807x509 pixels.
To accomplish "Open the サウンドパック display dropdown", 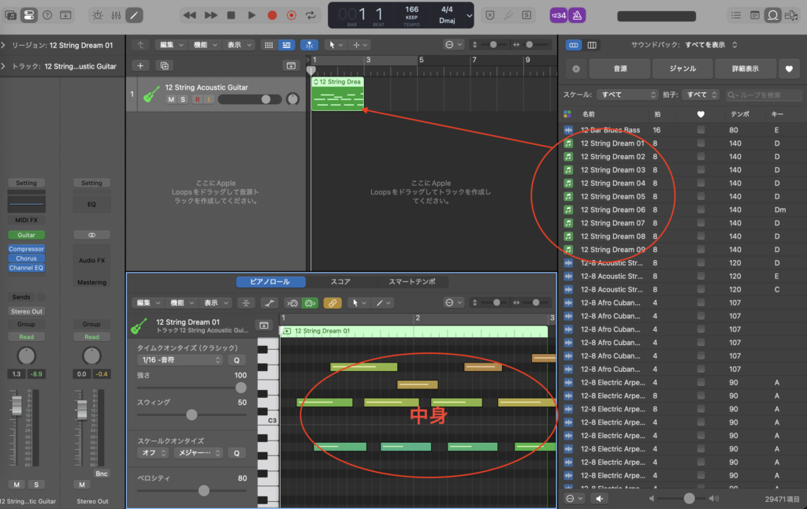I will (705, 45).
